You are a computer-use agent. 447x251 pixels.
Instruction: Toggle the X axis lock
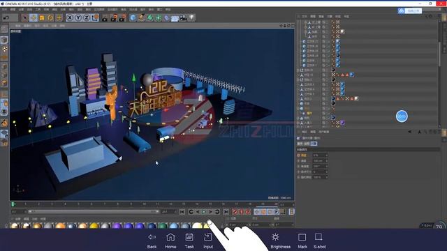pyautogui.click(x=70, y=18)
